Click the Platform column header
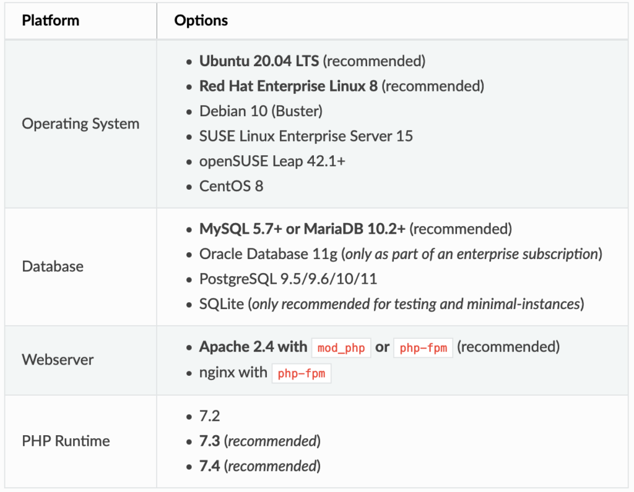This screenshot has width=634, height=492. point(51,20)
